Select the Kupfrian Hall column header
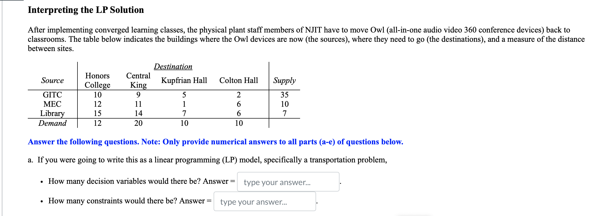The width and height of the screenshot is (593, 216). coord(184,80)
